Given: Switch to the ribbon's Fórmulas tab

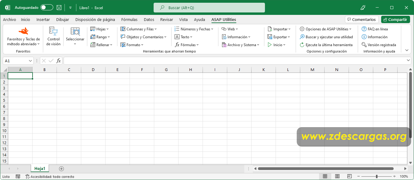Looking at the screenshot, I should [129, 19].
